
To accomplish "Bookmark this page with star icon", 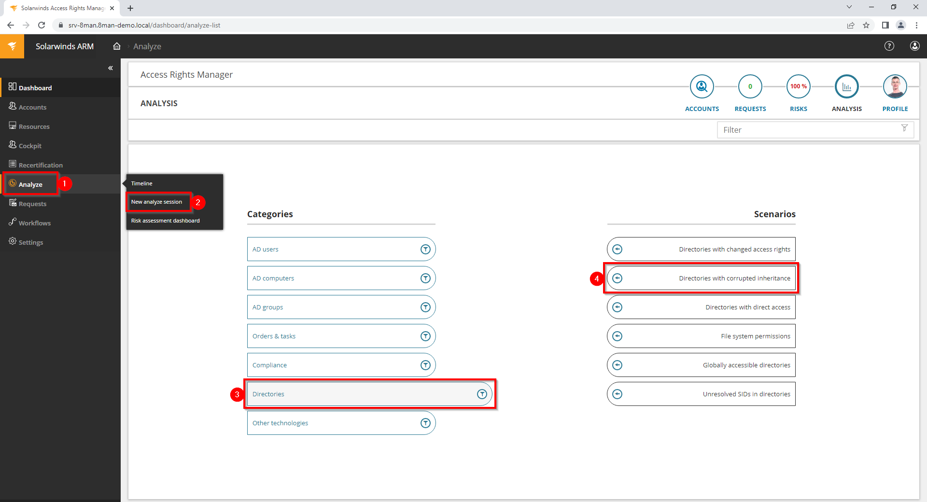I will 866,25.
